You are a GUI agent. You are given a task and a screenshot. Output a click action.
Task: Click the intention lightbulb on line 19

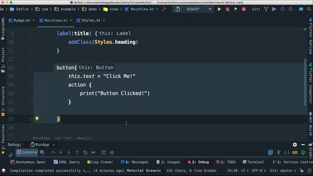[37, 118]
